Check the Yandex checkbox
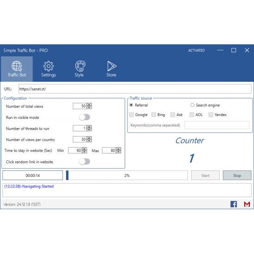 point(211,115)
